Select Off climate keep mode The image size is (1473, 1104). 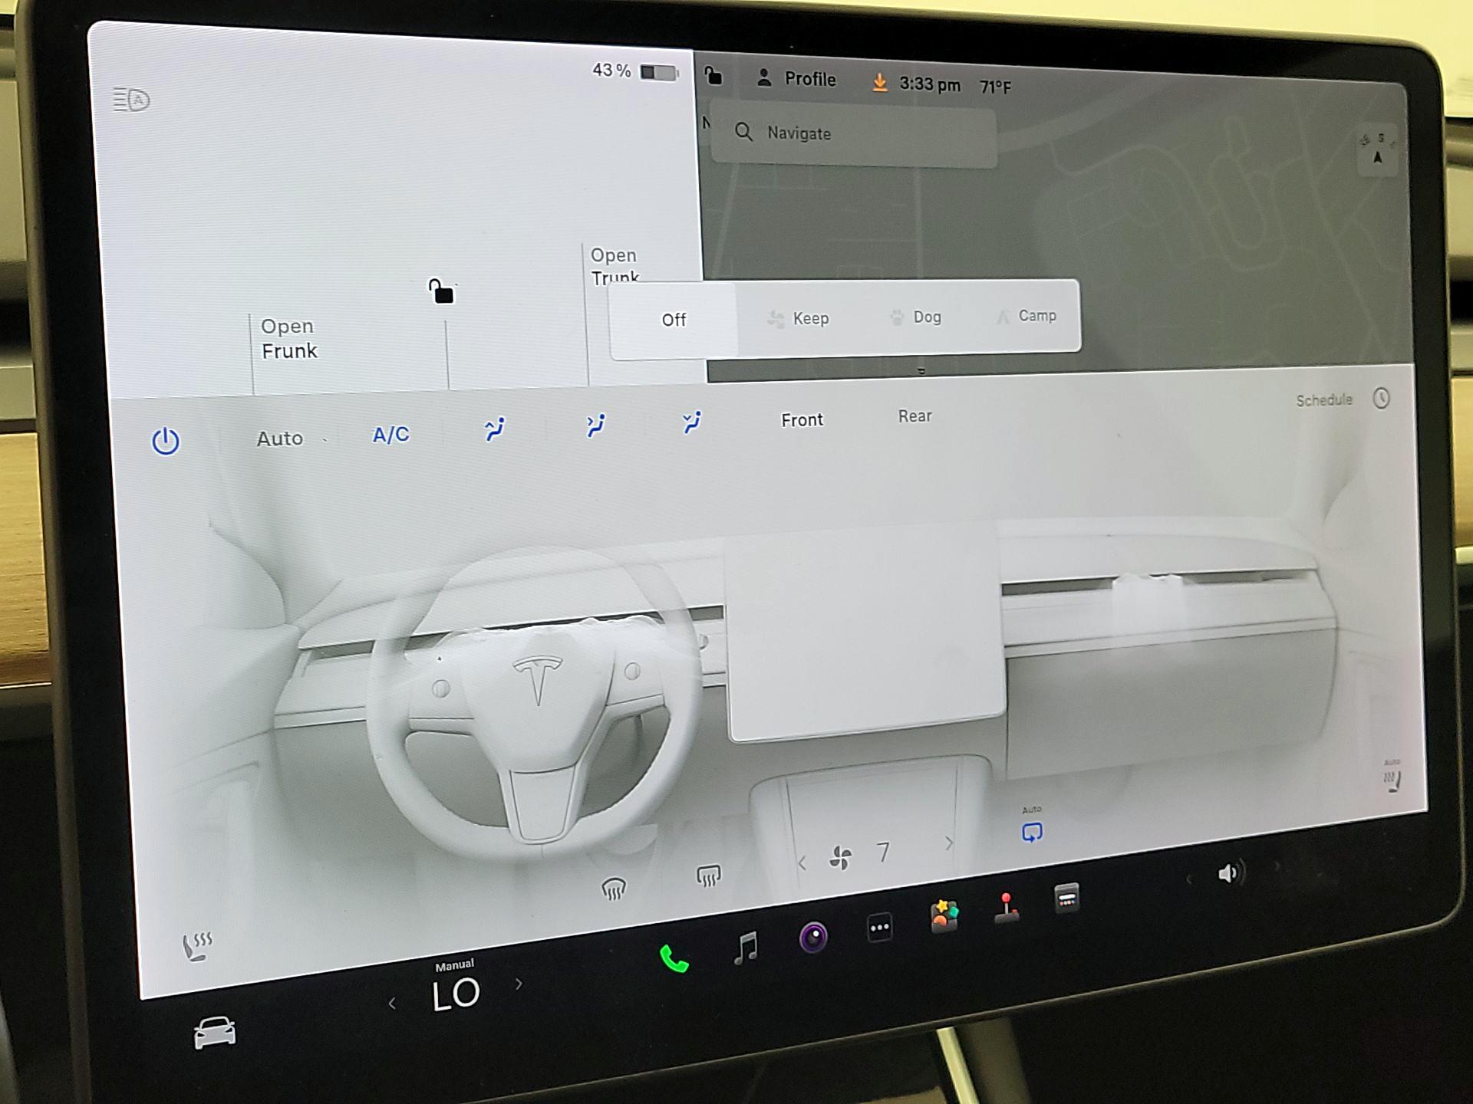tap(674, 320)
